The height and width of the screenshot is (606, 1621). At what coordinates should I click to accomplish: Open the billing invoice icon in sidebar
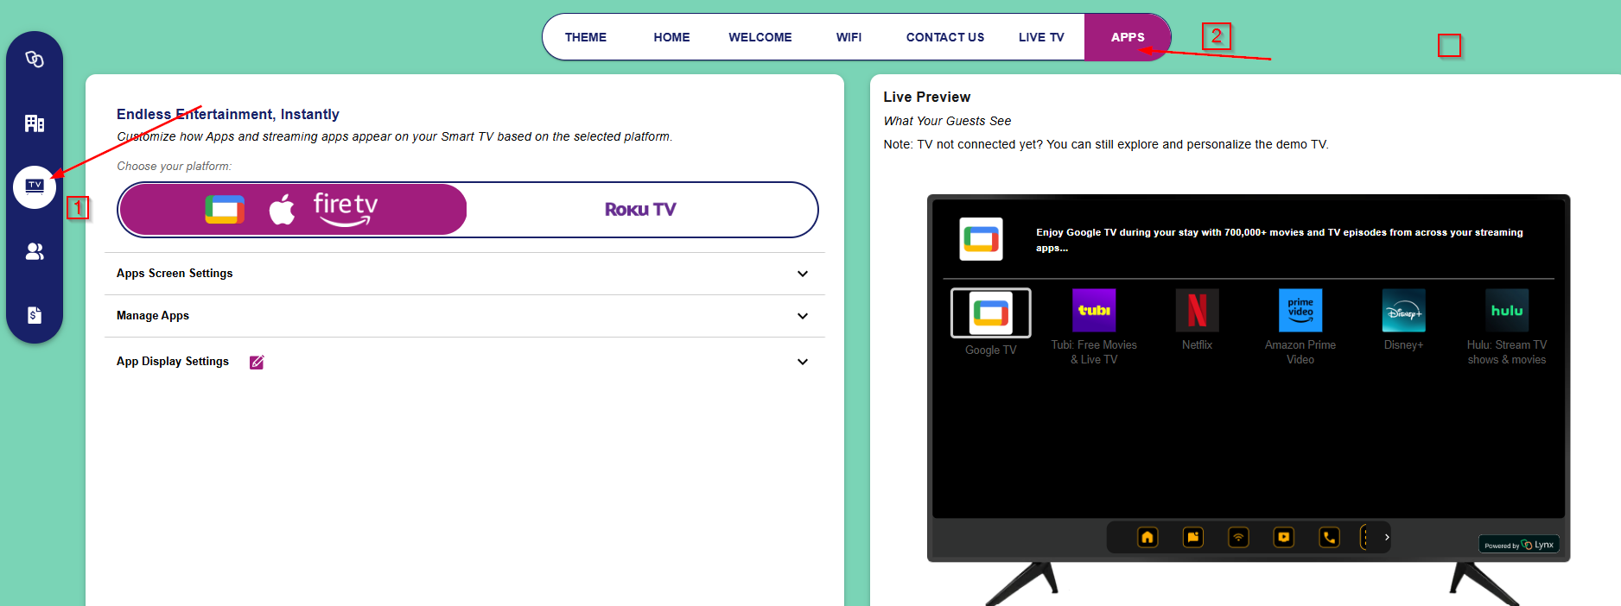point(35,315)
